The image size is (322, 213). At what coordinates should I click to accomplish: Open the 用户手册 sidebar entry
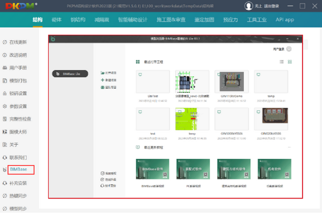[15, 68]
